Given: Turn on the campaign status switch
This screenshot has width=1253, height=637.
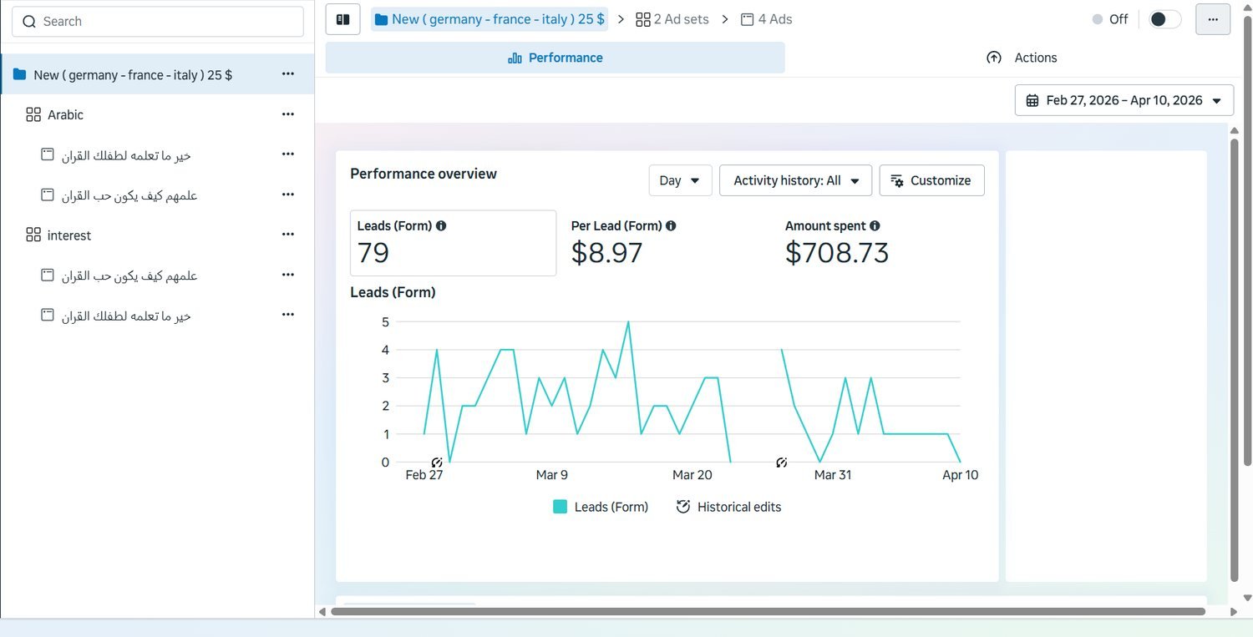Looking at the screenshot, I should pos(1164,19).
